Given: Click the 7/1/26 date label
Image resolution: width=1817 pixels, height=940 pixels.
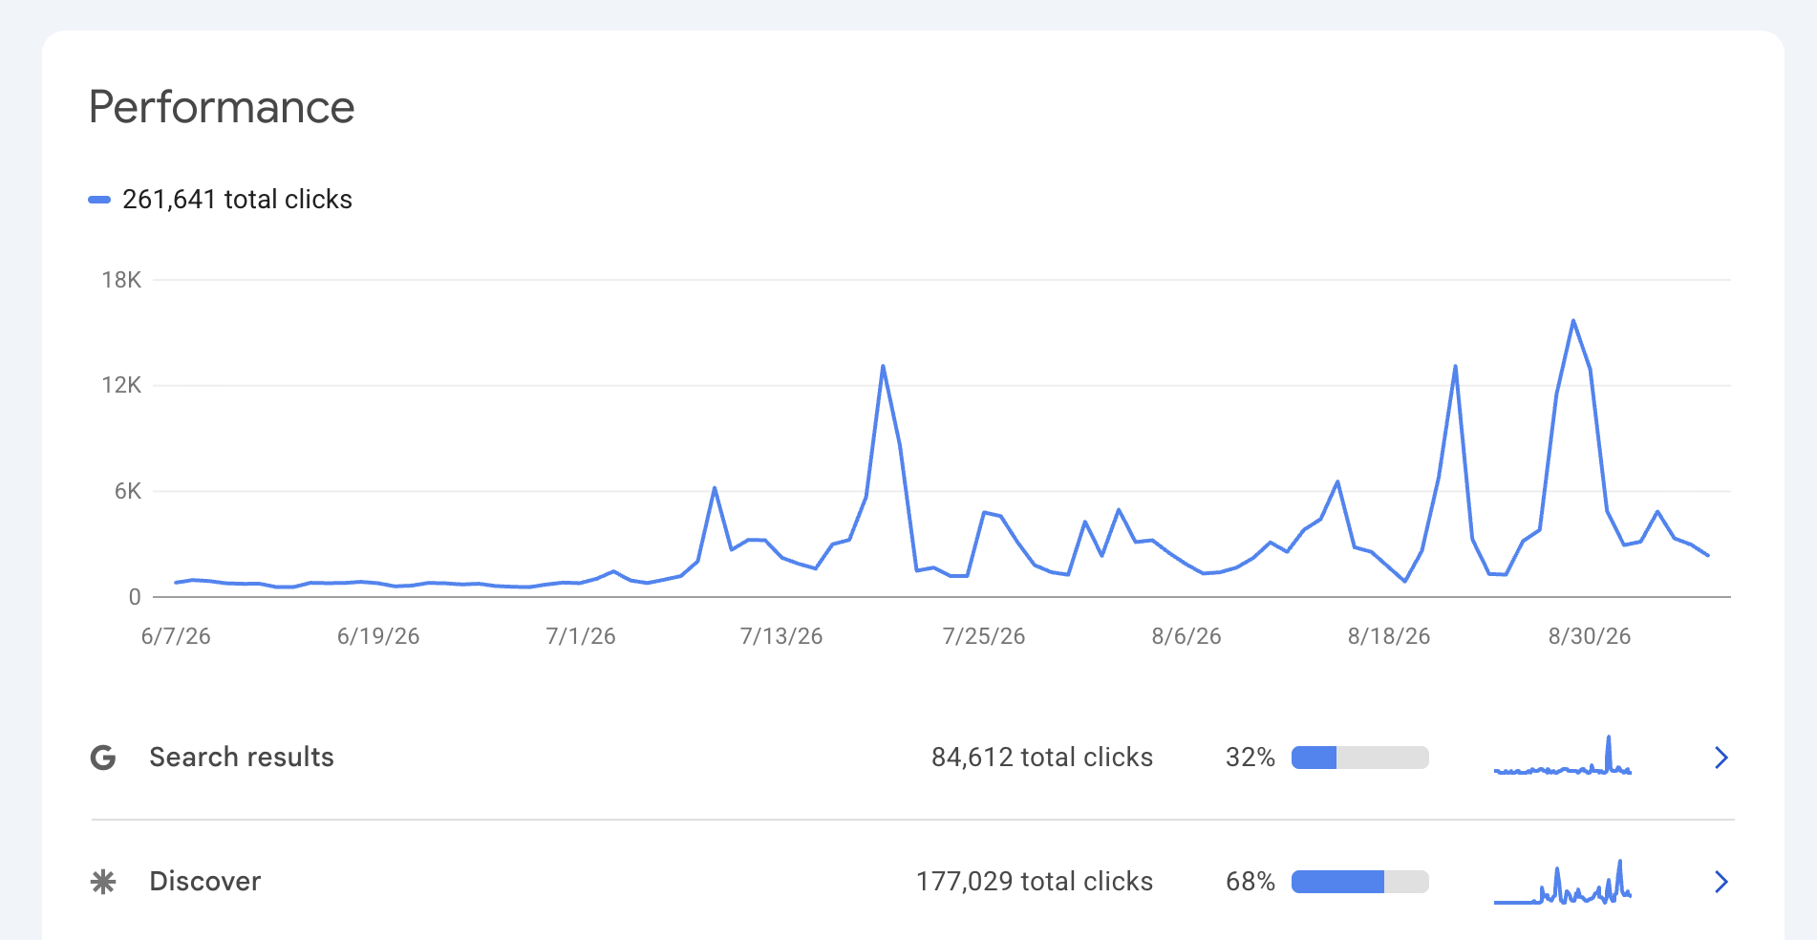Looking at the screenshot, I should [x=581, y=636].
